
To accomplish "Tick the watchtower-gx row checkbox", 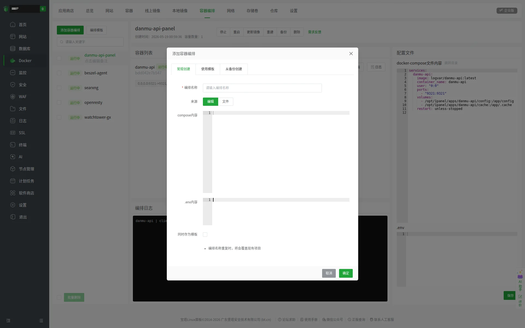I will 59,117.
